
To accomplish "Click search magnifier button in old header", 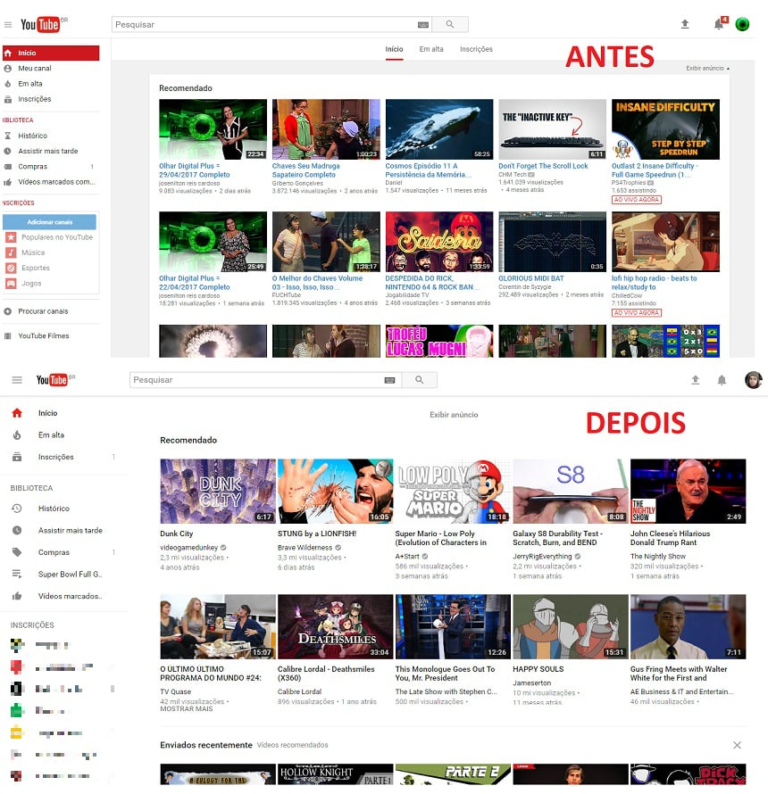I will click(x=450, y=24).
